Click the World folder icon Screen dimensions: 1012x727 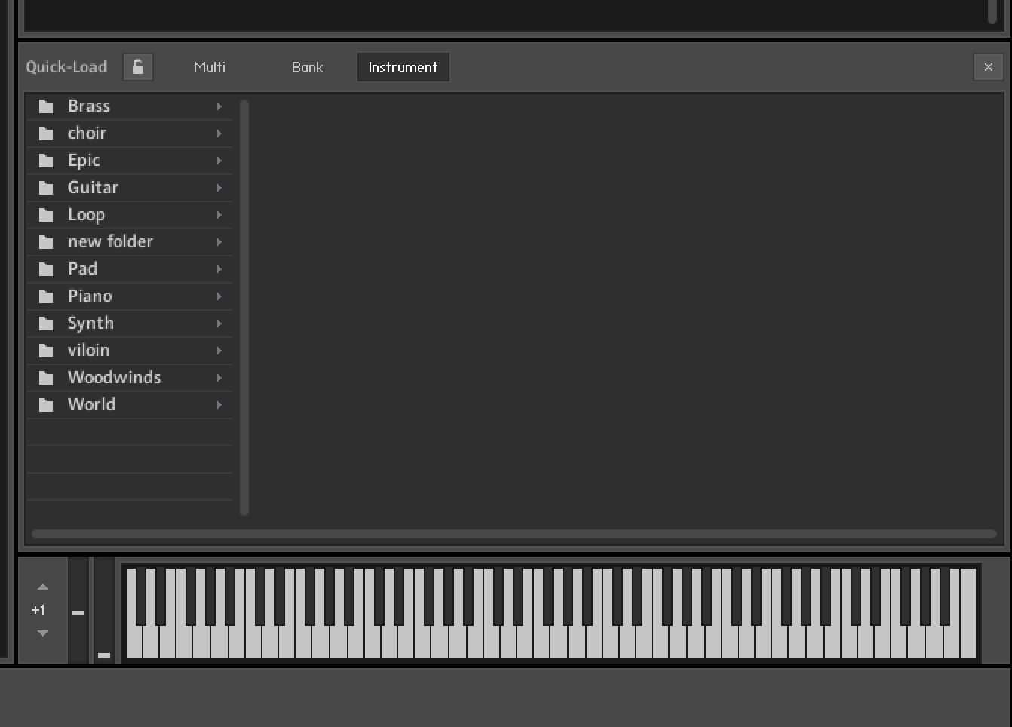coord(44,404)
